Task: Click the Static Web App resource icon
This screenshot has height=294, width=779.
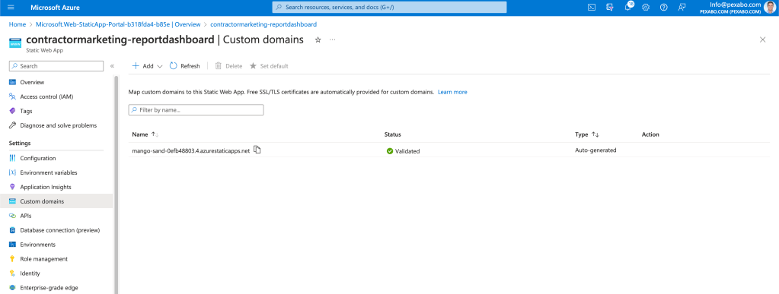Action: point(15,43)
